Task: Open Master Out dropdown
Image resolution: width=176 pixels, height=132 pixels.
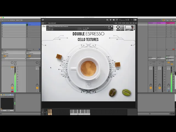Action: pos(170,60)
